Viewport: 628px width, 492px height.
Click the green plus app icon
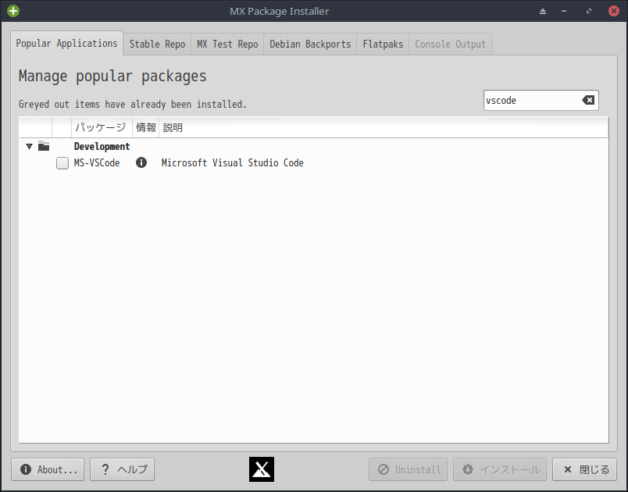click(13, 11)
